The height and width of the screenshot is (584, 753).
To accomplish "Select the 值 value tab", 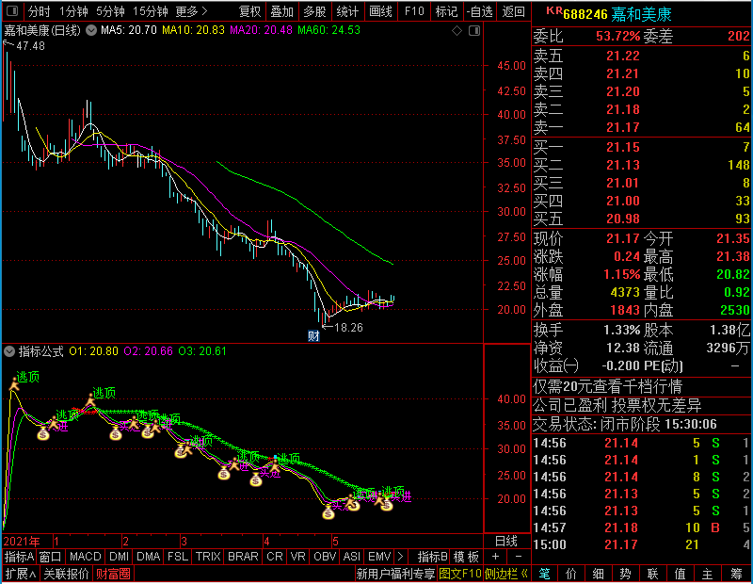I will pos(680,574).
